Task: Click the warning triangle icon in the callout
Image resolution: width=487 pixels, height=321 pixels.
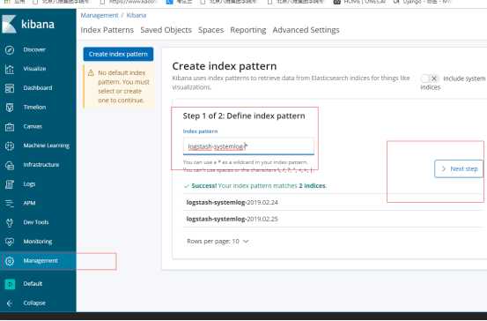Action: (x=91, y=73)
